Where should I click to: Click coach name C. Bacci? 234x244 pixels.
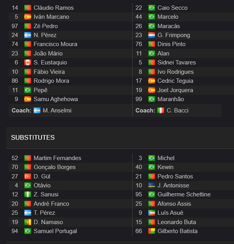tap(177, 110)
